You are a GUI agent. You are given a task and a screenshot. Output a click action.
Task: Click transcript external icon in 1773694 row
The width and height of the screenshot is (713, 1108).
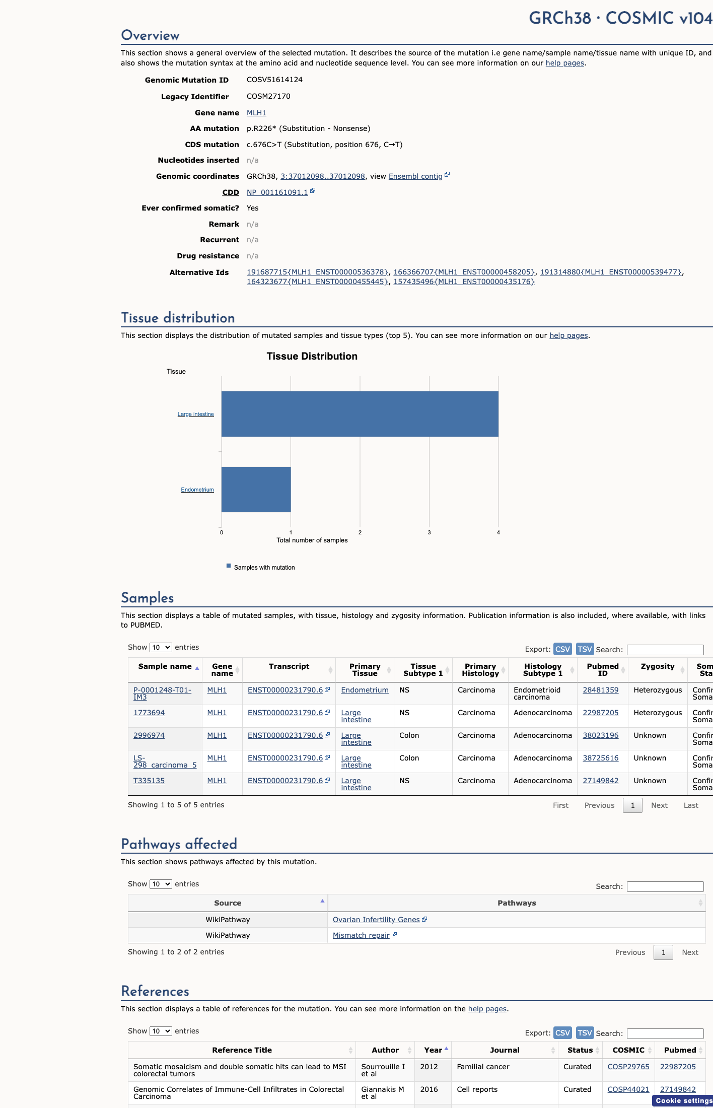(x=327, y=712)
